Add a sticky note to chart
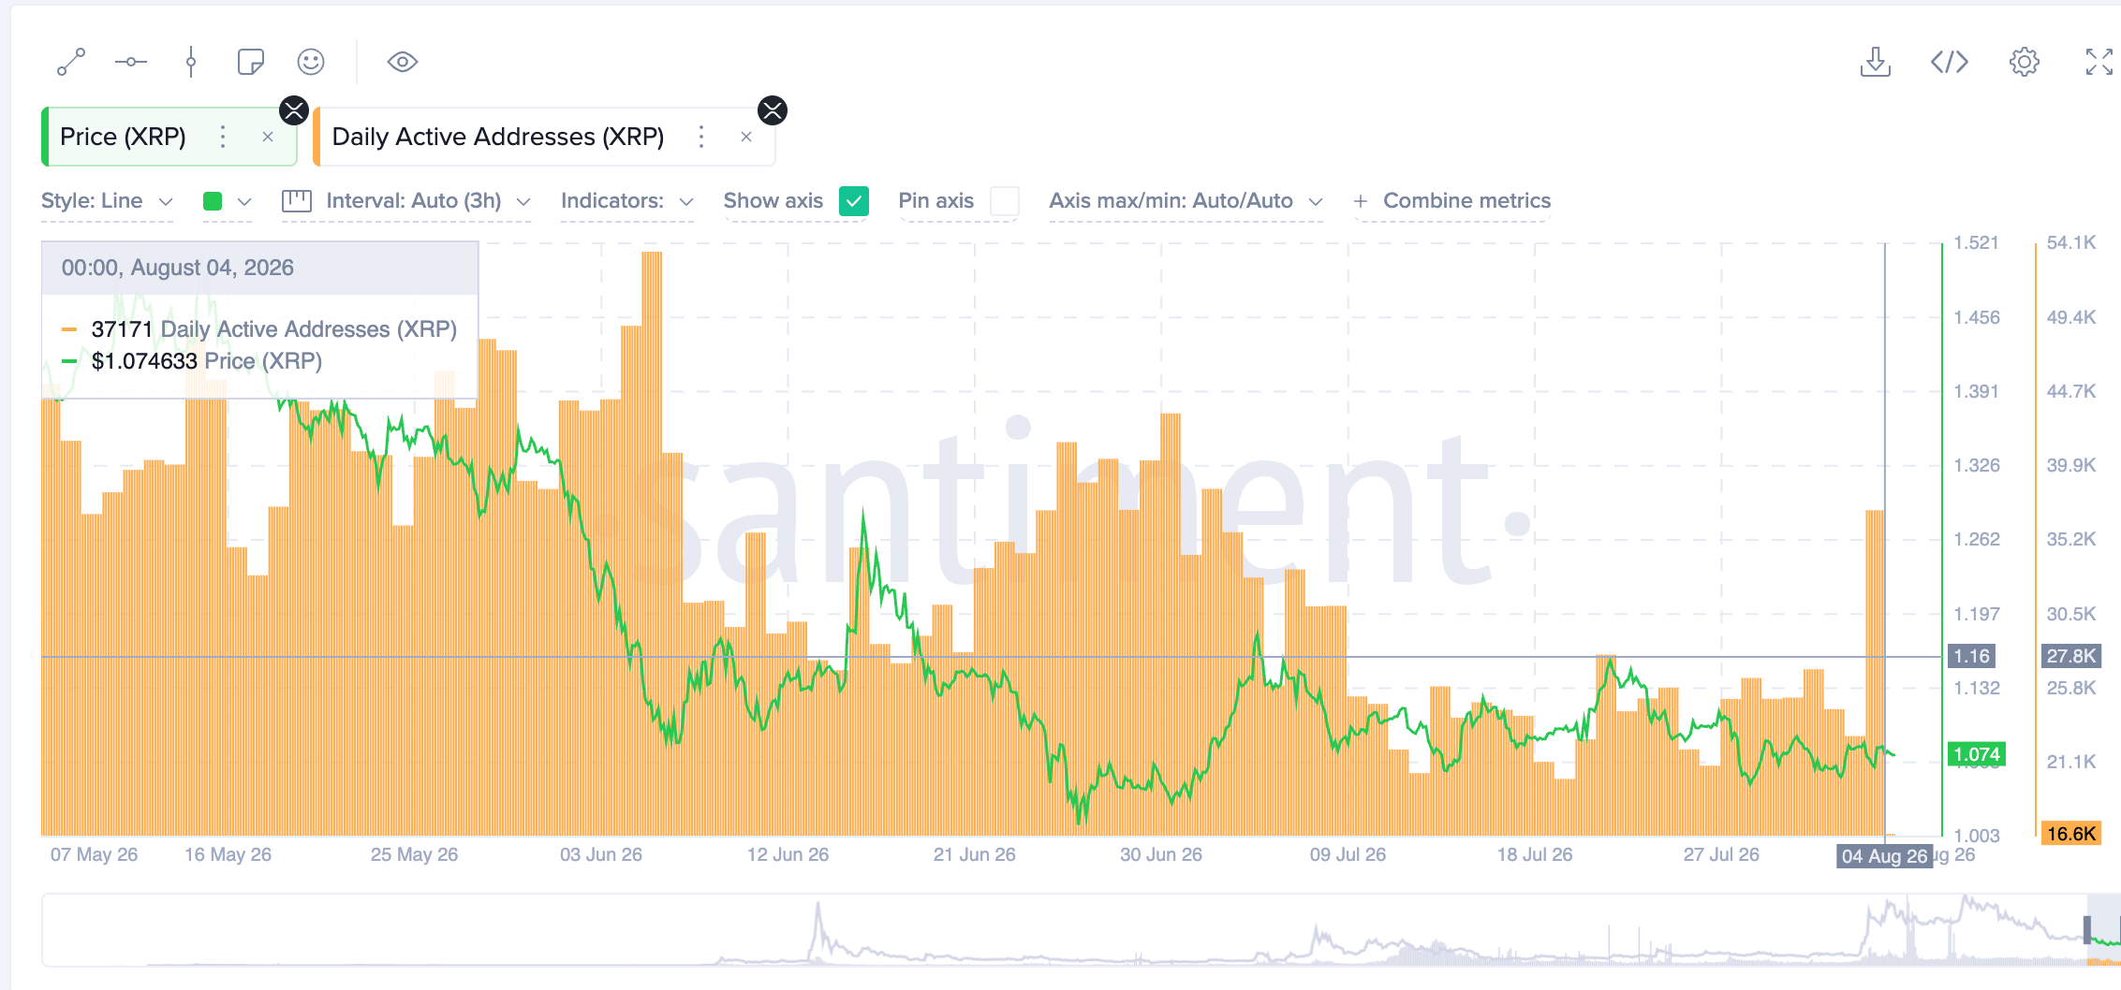 pos(251,63)
